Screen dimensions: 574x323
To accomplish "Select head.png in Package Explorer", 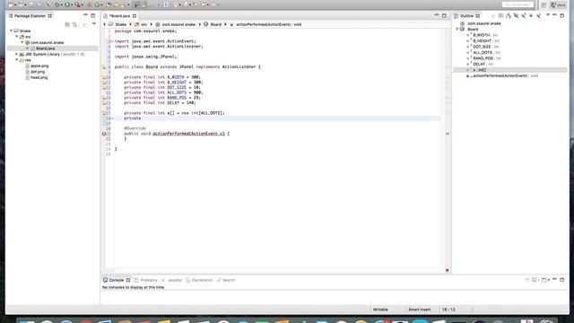I will point(39,78).
